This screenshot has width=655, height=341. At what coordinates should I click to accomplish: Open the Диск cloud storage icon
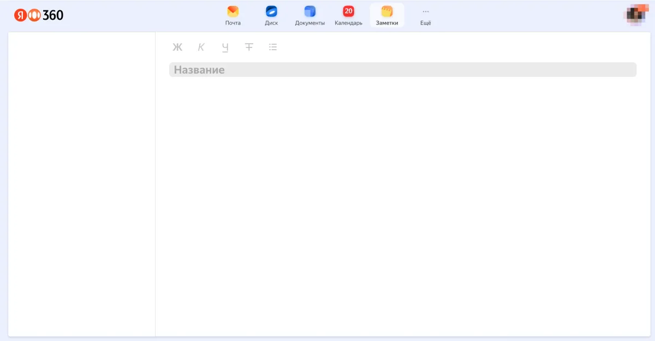[x=271, y=11]
